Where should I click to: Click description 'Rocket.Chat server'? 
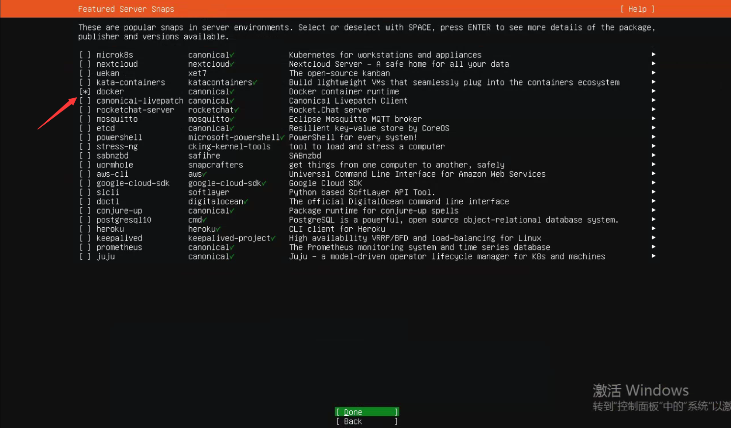click(x=330, y=110)
